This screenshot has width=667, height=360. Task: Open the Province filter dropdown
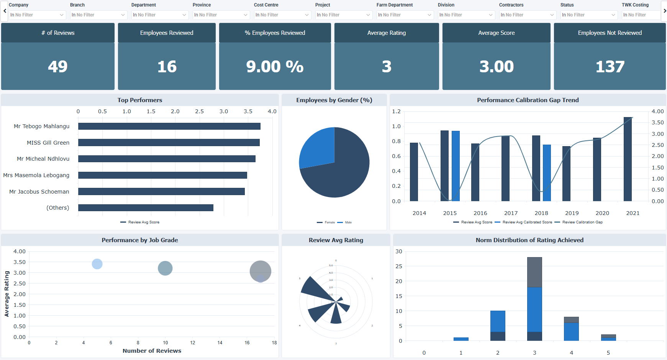[221, 15]
